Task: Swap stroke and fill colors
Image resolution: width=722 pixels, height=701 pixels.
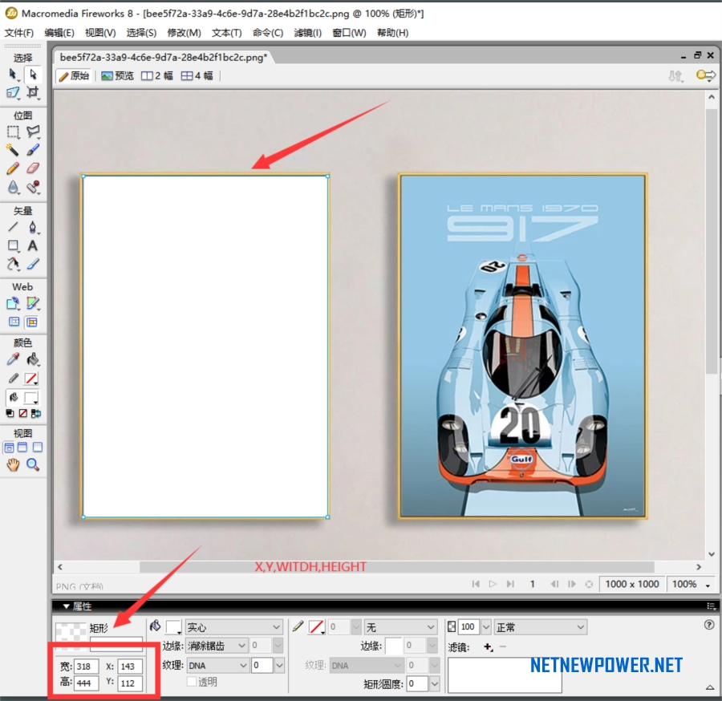Action: (36, 413)
